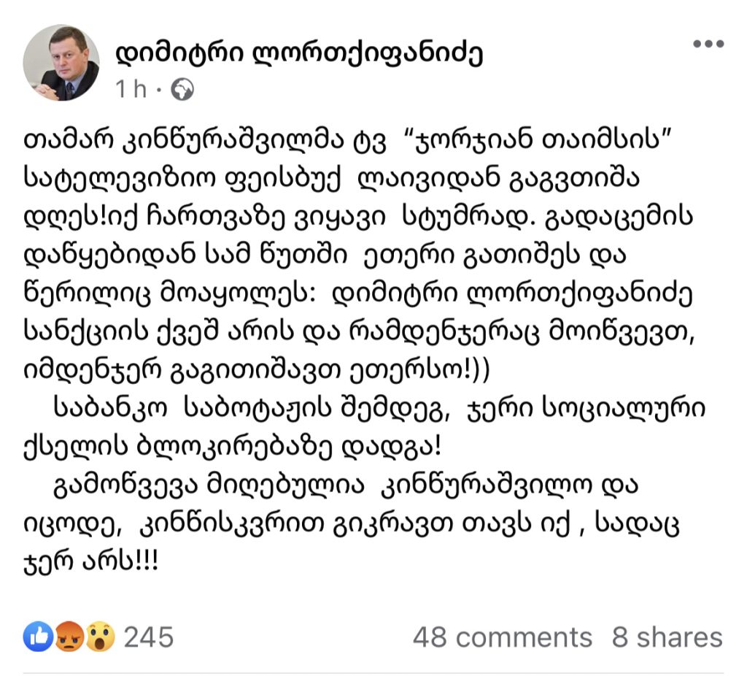View the 8 shares list
The image size is (747, 676).
pos(667,637)
